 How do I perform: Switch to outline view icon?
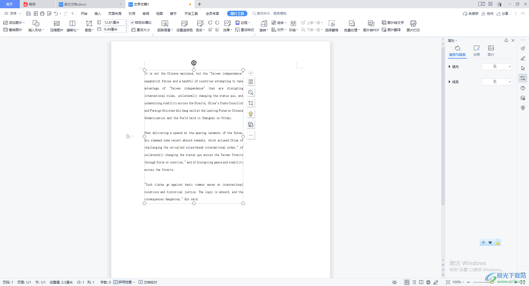click(414, 282)
